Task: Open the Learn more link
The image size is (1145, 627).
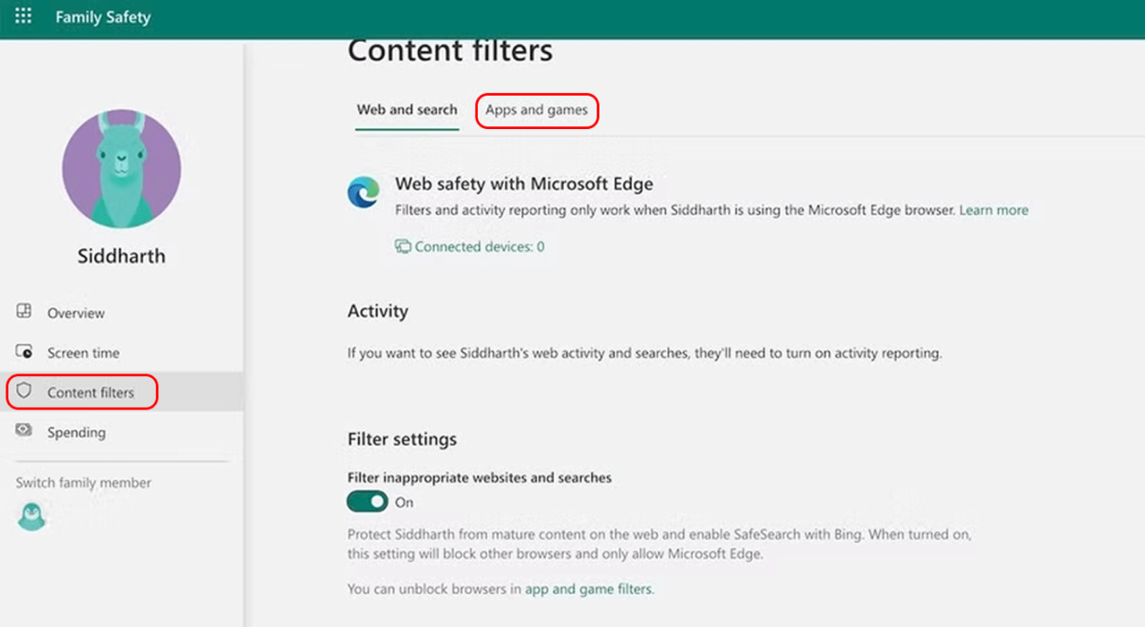Action: tap(994, 210)
